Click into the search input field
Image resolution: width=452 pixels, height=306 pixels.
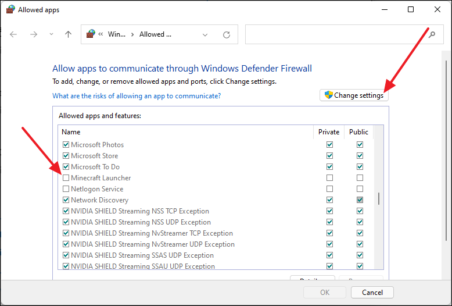pos(344,34)
